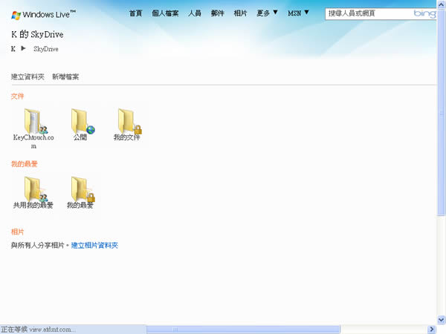This screenshot has width=446, height=334.
Task: Open the locked 我的最愛 folder
Action: [x=80, y=189]
